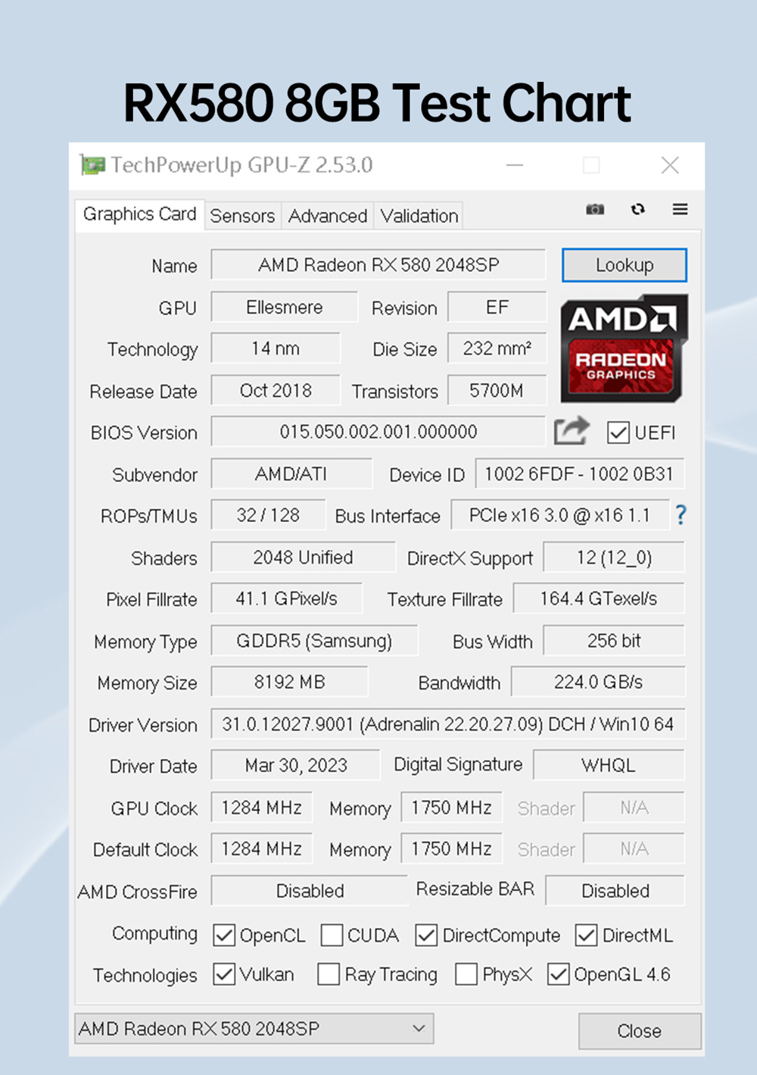
Task: Select the Validation tab
Action: click(418, 216)
